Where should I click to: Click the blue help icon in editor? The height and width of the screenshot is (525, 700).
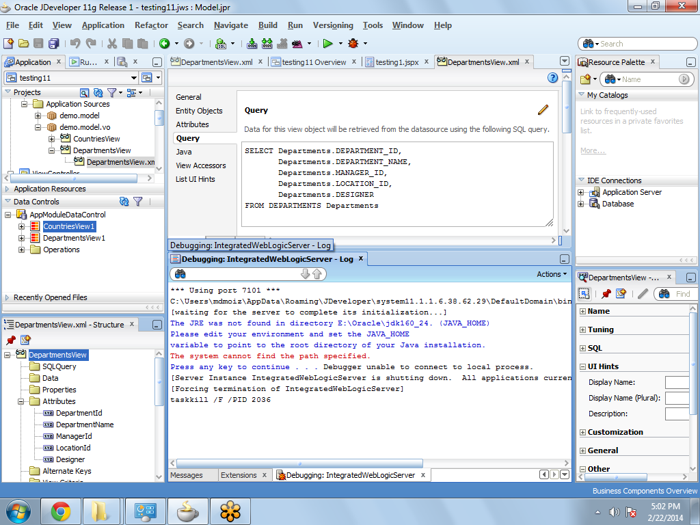point(552,78)
